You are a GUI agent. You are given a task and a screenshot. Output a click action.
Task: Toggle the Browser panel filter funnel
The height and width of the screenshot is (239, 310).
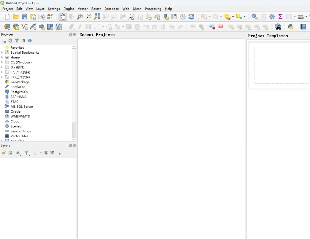pos(17,41)
